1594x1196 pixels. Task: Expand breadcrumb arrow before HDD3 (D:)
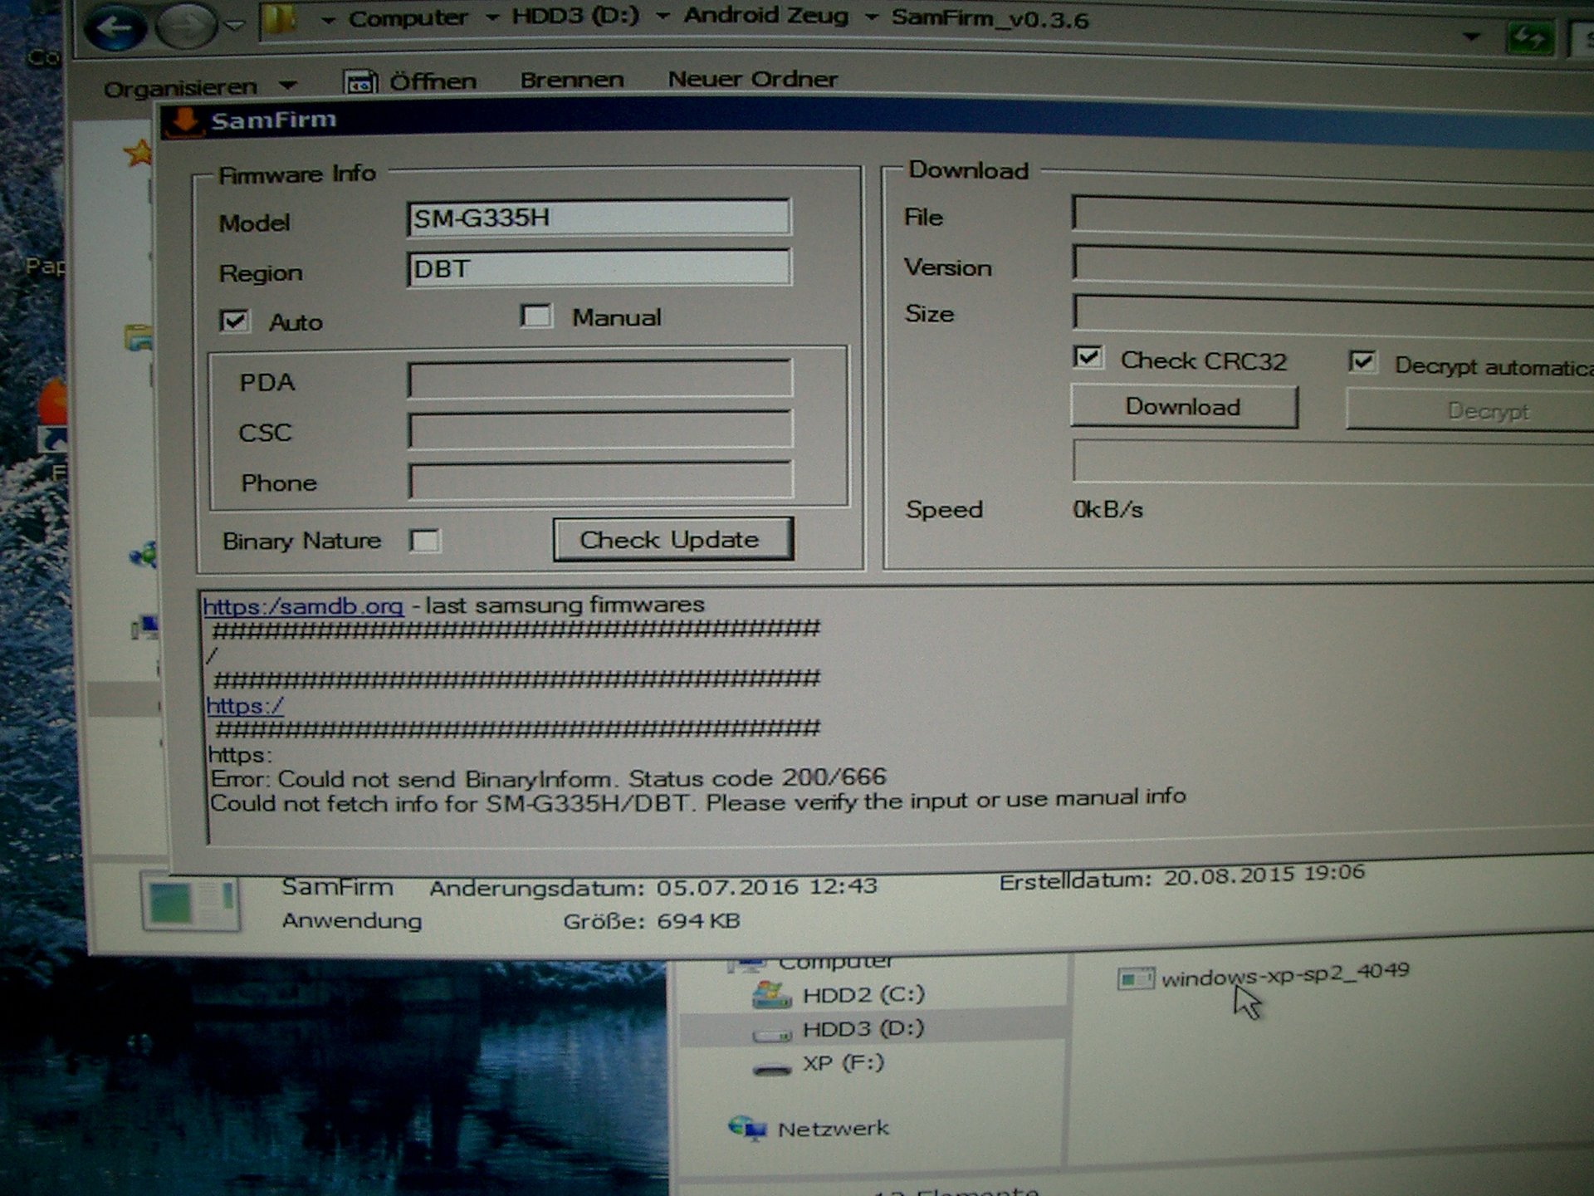pos(492,18)
